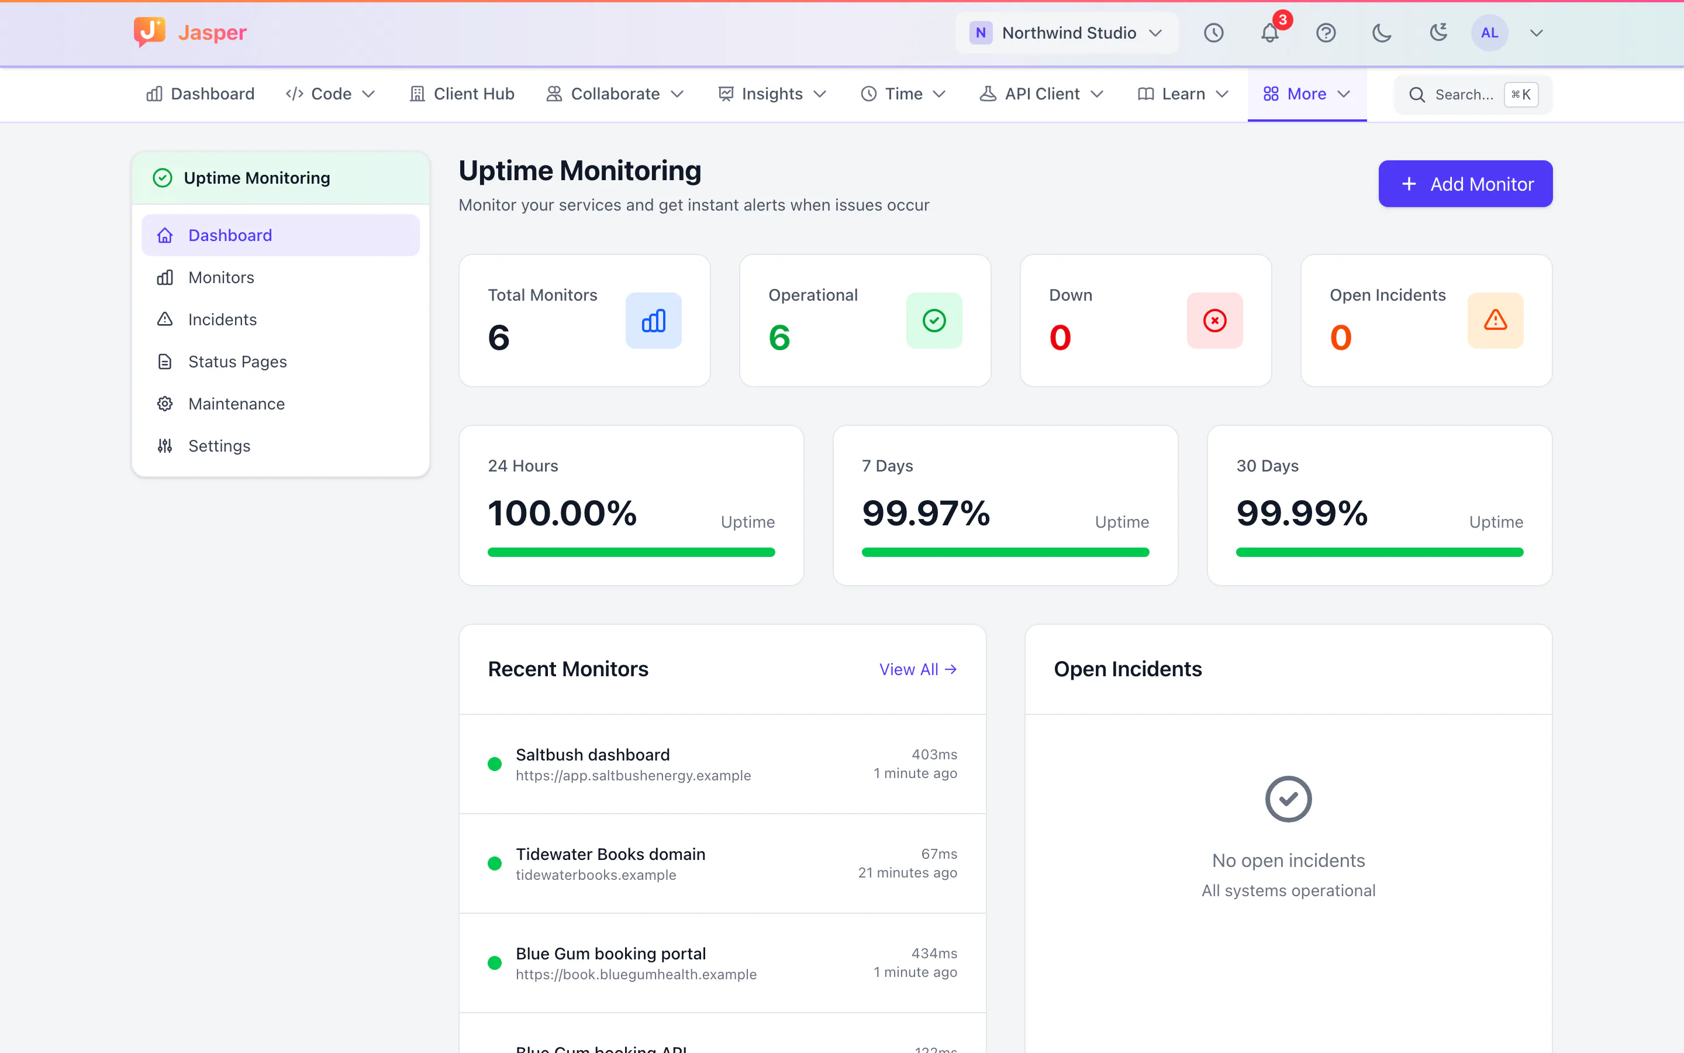Open the API Client menu
Image resolution: width=1684 pixels, height=1053 pixels.
1042,94
